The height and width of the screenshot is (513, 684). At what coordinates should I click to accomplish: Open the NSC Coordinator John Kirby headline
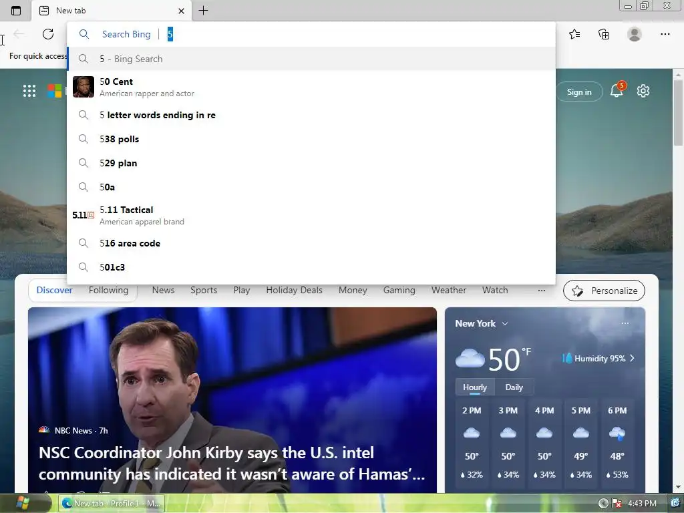point(232,464)
